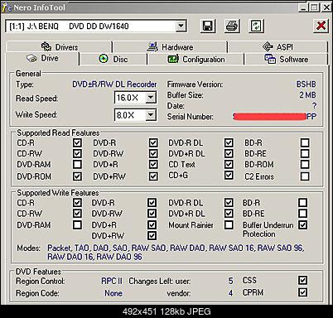Toggle CD-RW read feature checkbox

77,153
